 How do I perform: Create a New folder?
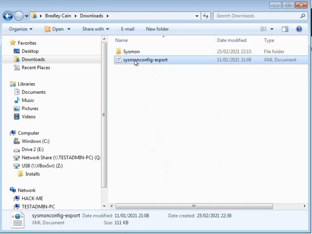tap(157, 29)
